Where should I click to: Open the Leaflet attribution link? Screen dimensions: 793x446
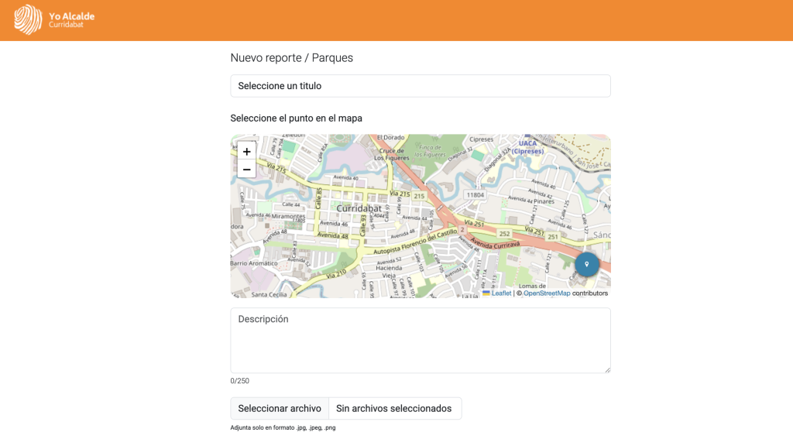501,293
